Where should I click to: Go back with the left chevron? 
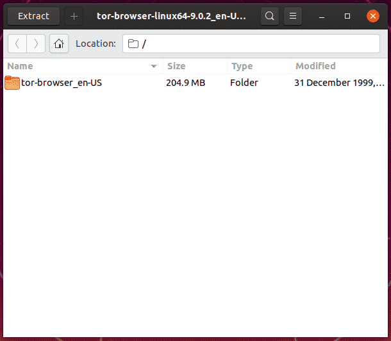coord(17,44)
